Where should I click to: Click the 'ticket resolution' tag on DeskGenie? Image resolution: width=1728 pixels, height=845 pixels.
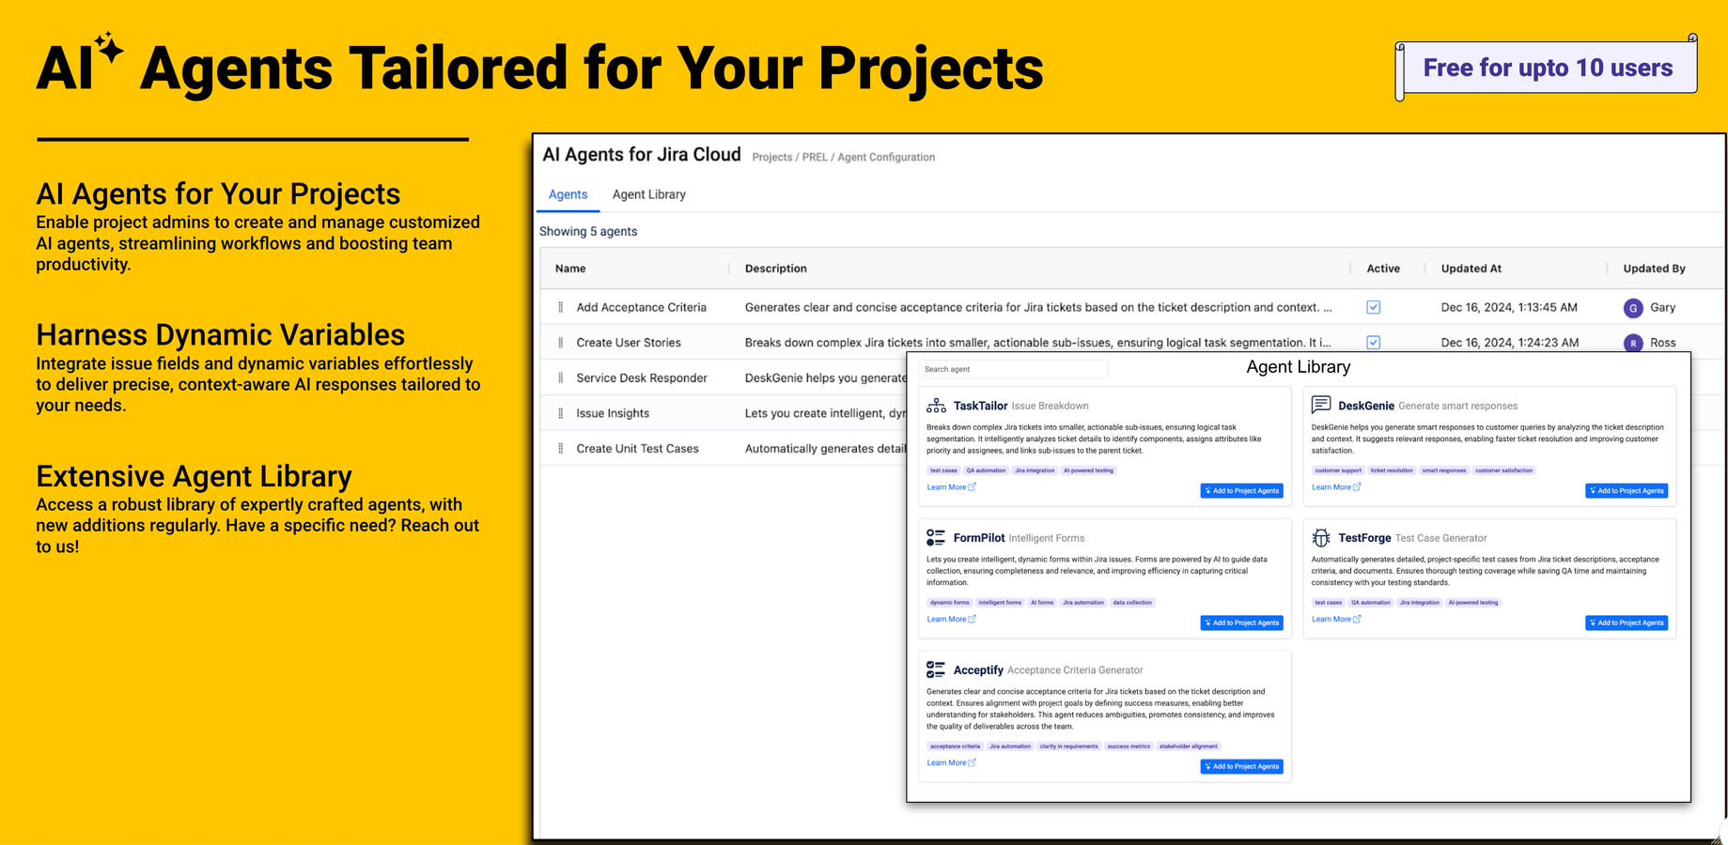[x=1392, y=470]
